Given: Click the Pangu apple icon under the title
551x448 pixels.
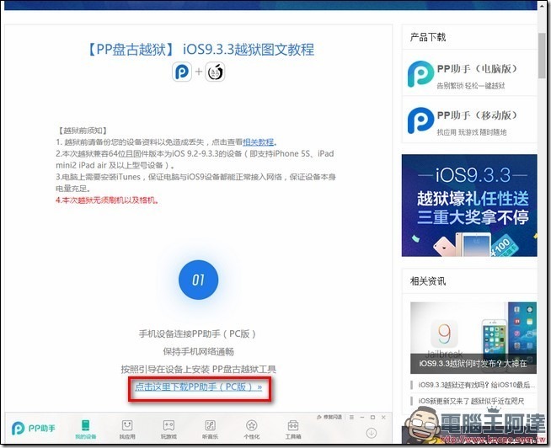Looking at the screenshot, I should coord(215,72).
